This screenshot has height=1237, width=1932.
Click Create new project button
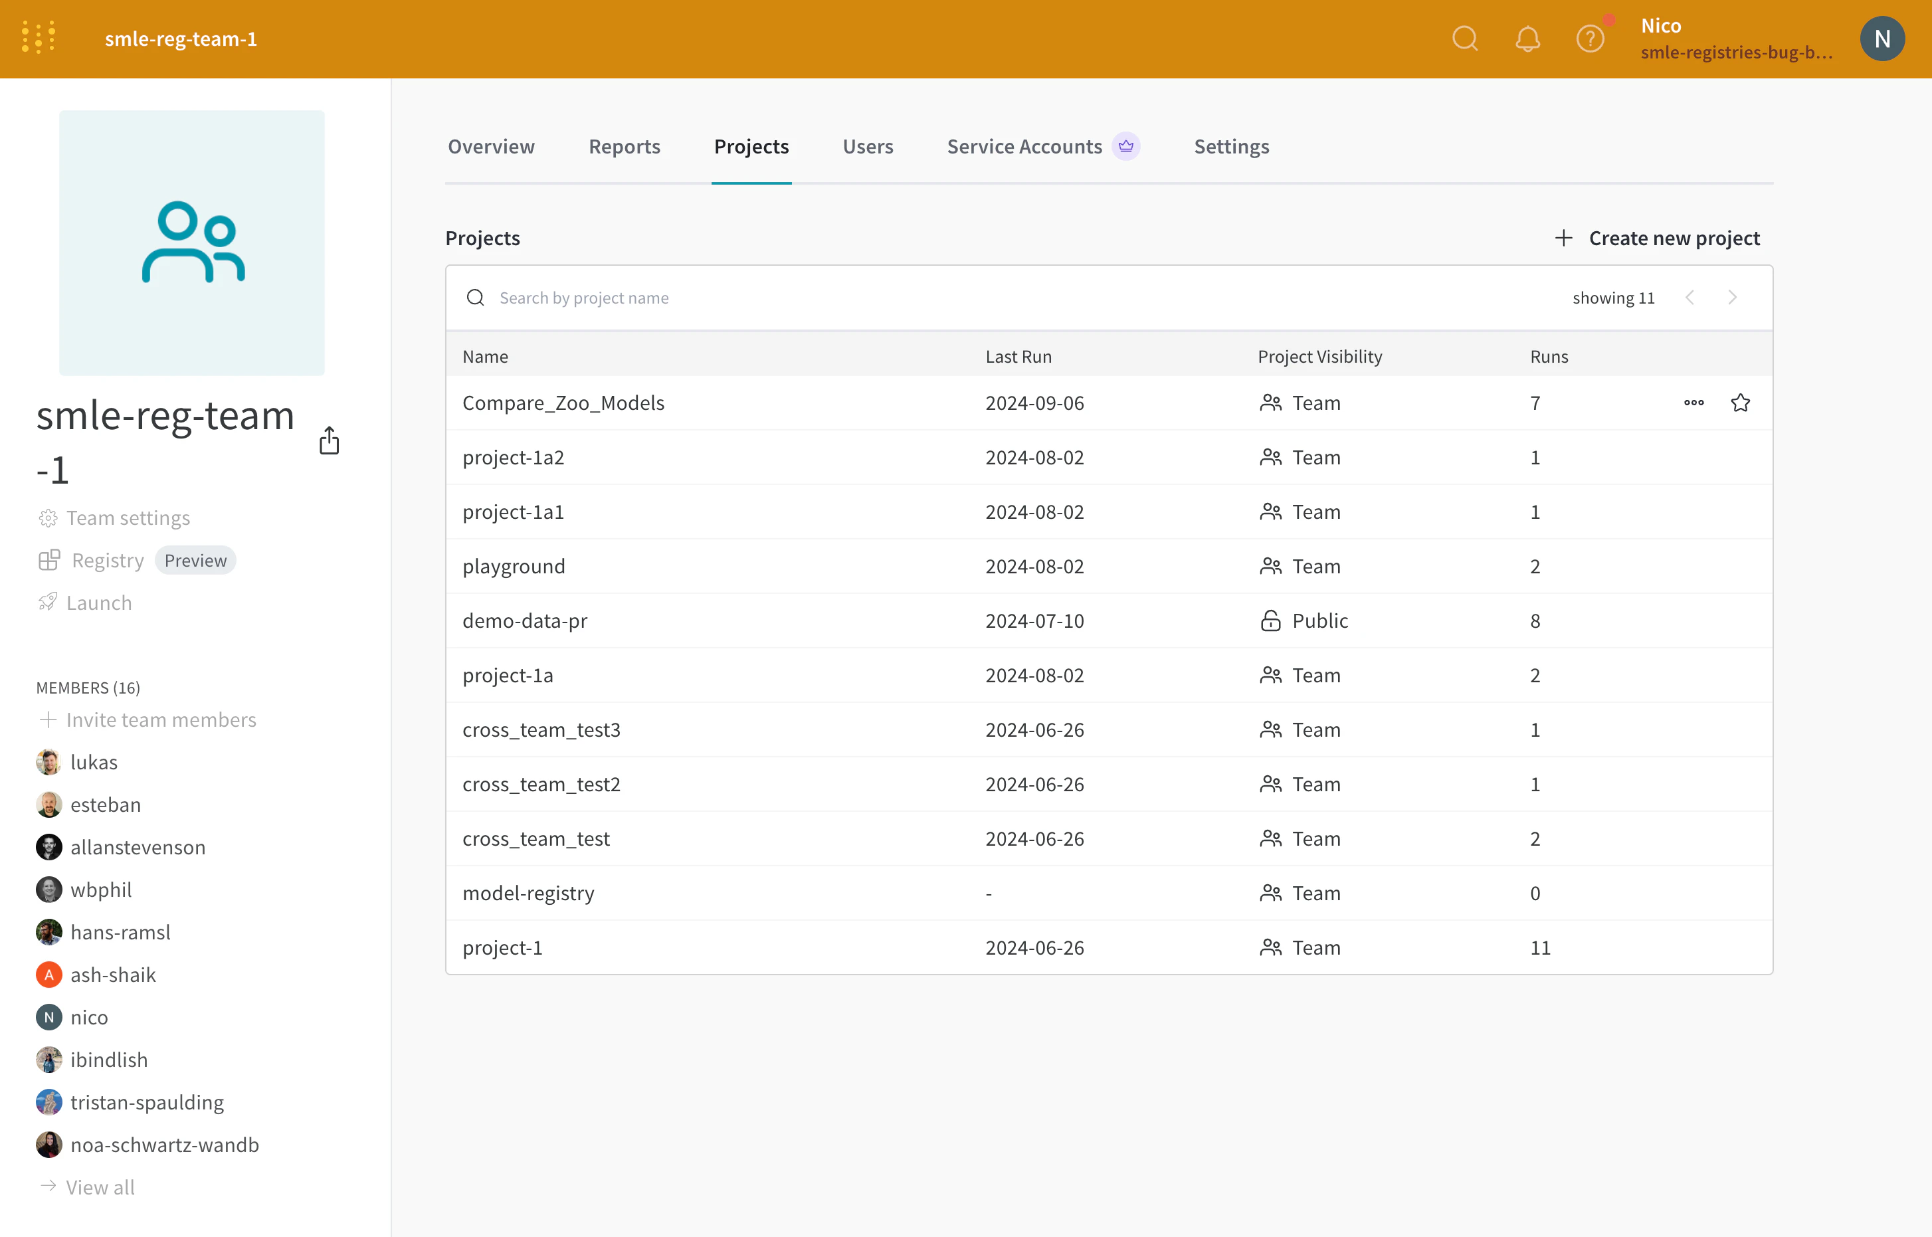tap(1657, 238)
